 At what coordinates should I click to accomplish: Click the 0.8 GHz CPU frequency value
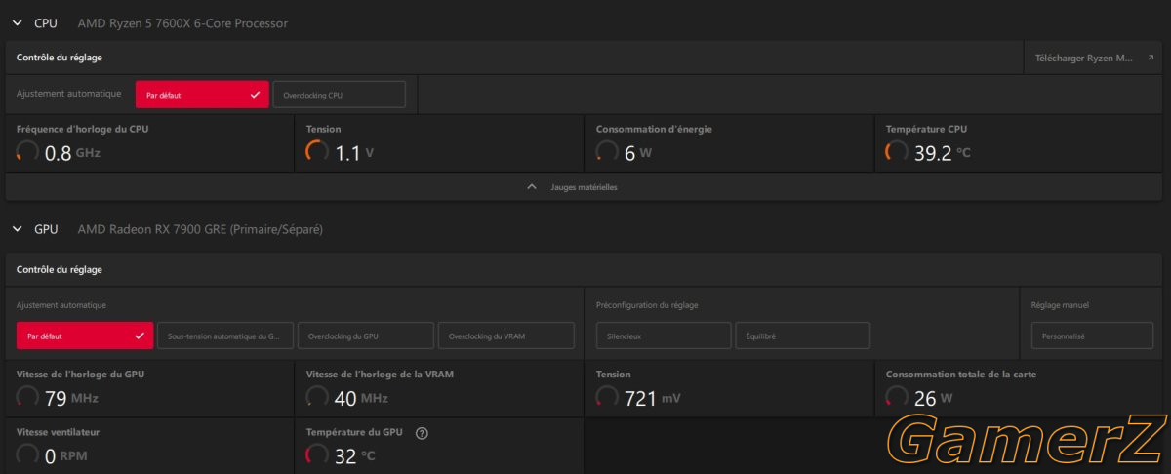point(72,153)
